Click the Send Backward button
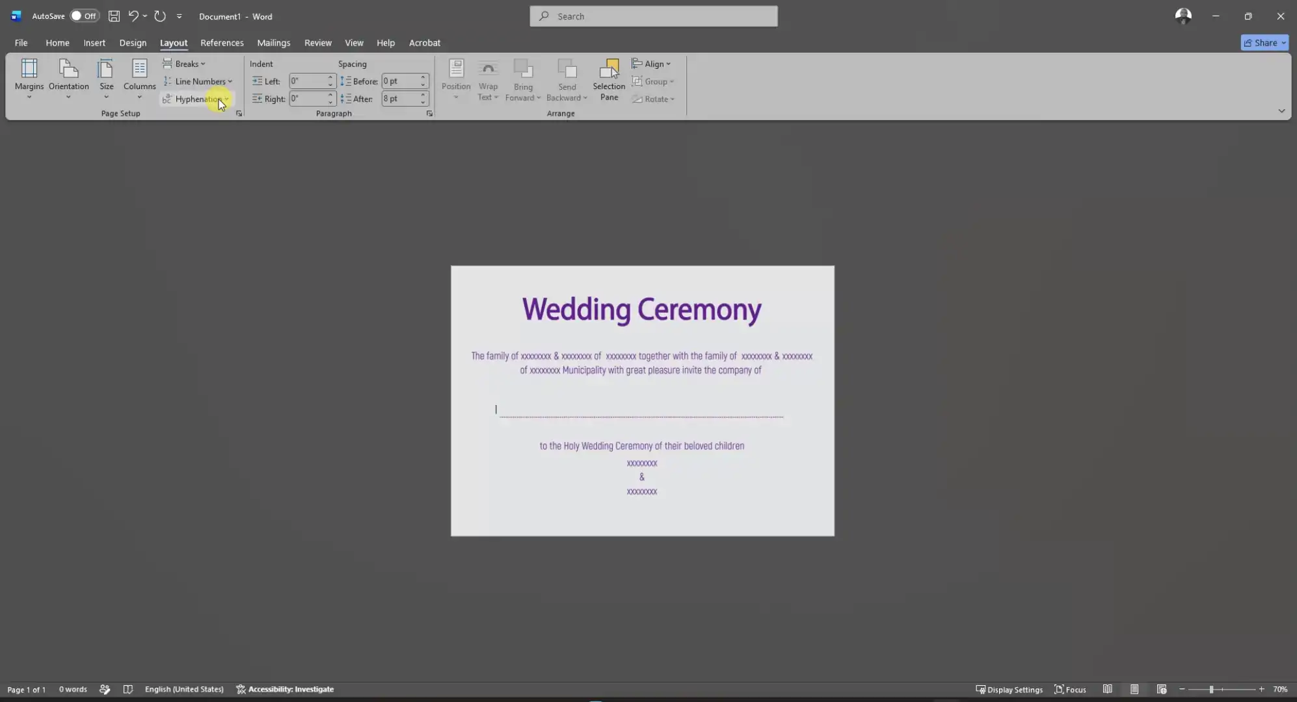Image resolution: width=1297 pixels, height=702 pixels. pyautogui.click(x=567, y=79)
